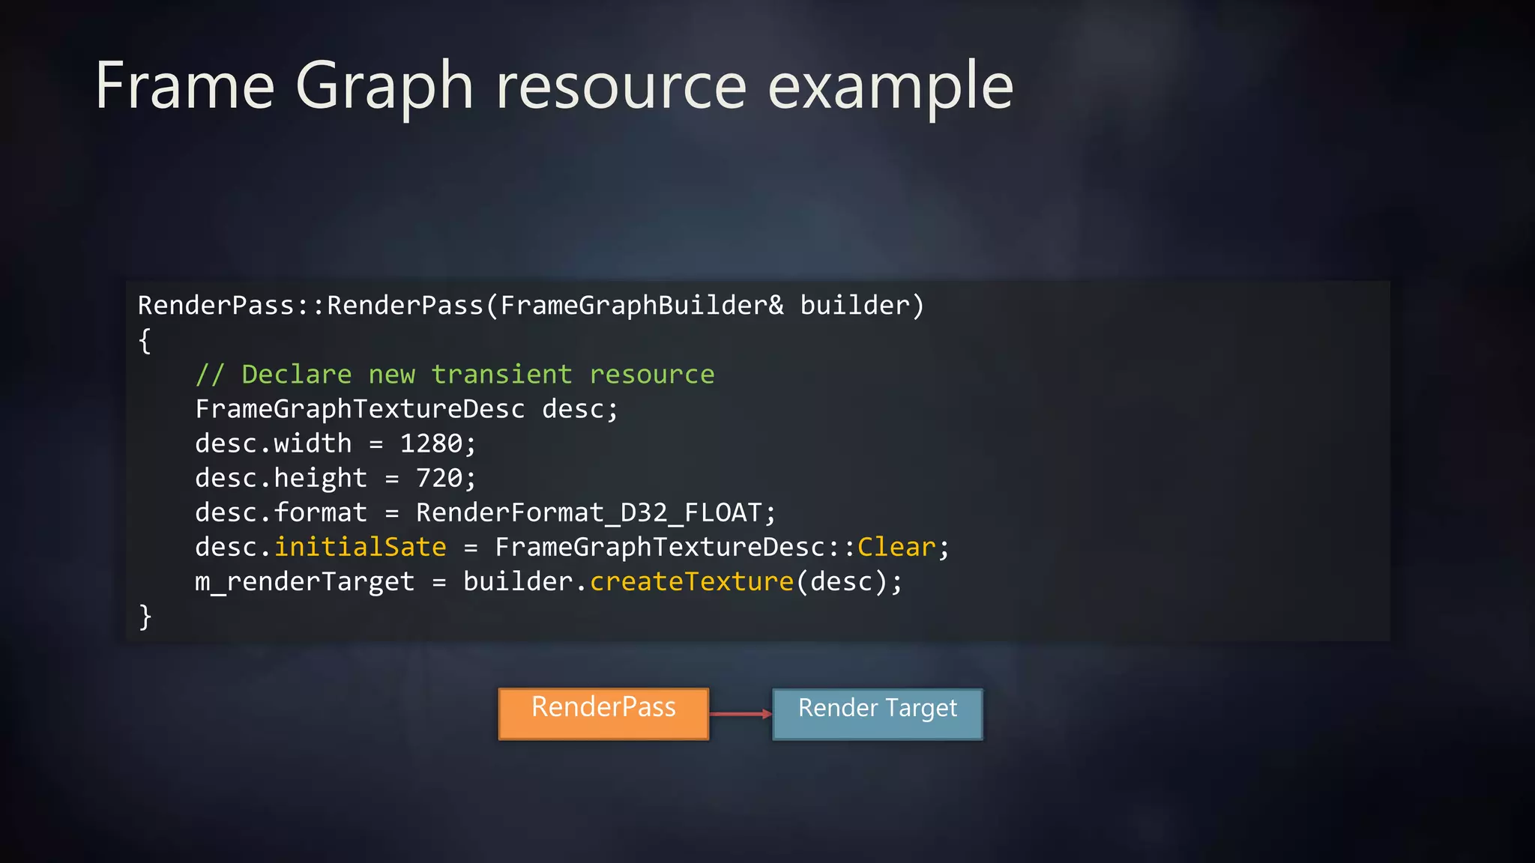Click the RenderPass::RenderPass constructor name

click(310, 306)
